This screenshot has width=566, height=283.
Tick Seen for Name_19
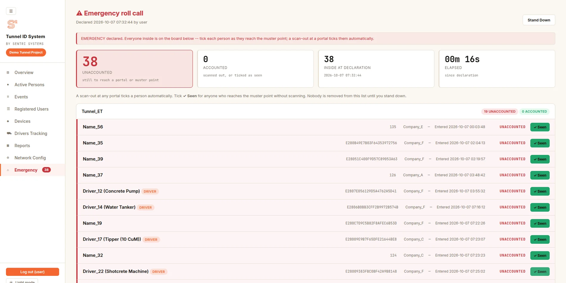pyautogui.click(x=540, y=223)
